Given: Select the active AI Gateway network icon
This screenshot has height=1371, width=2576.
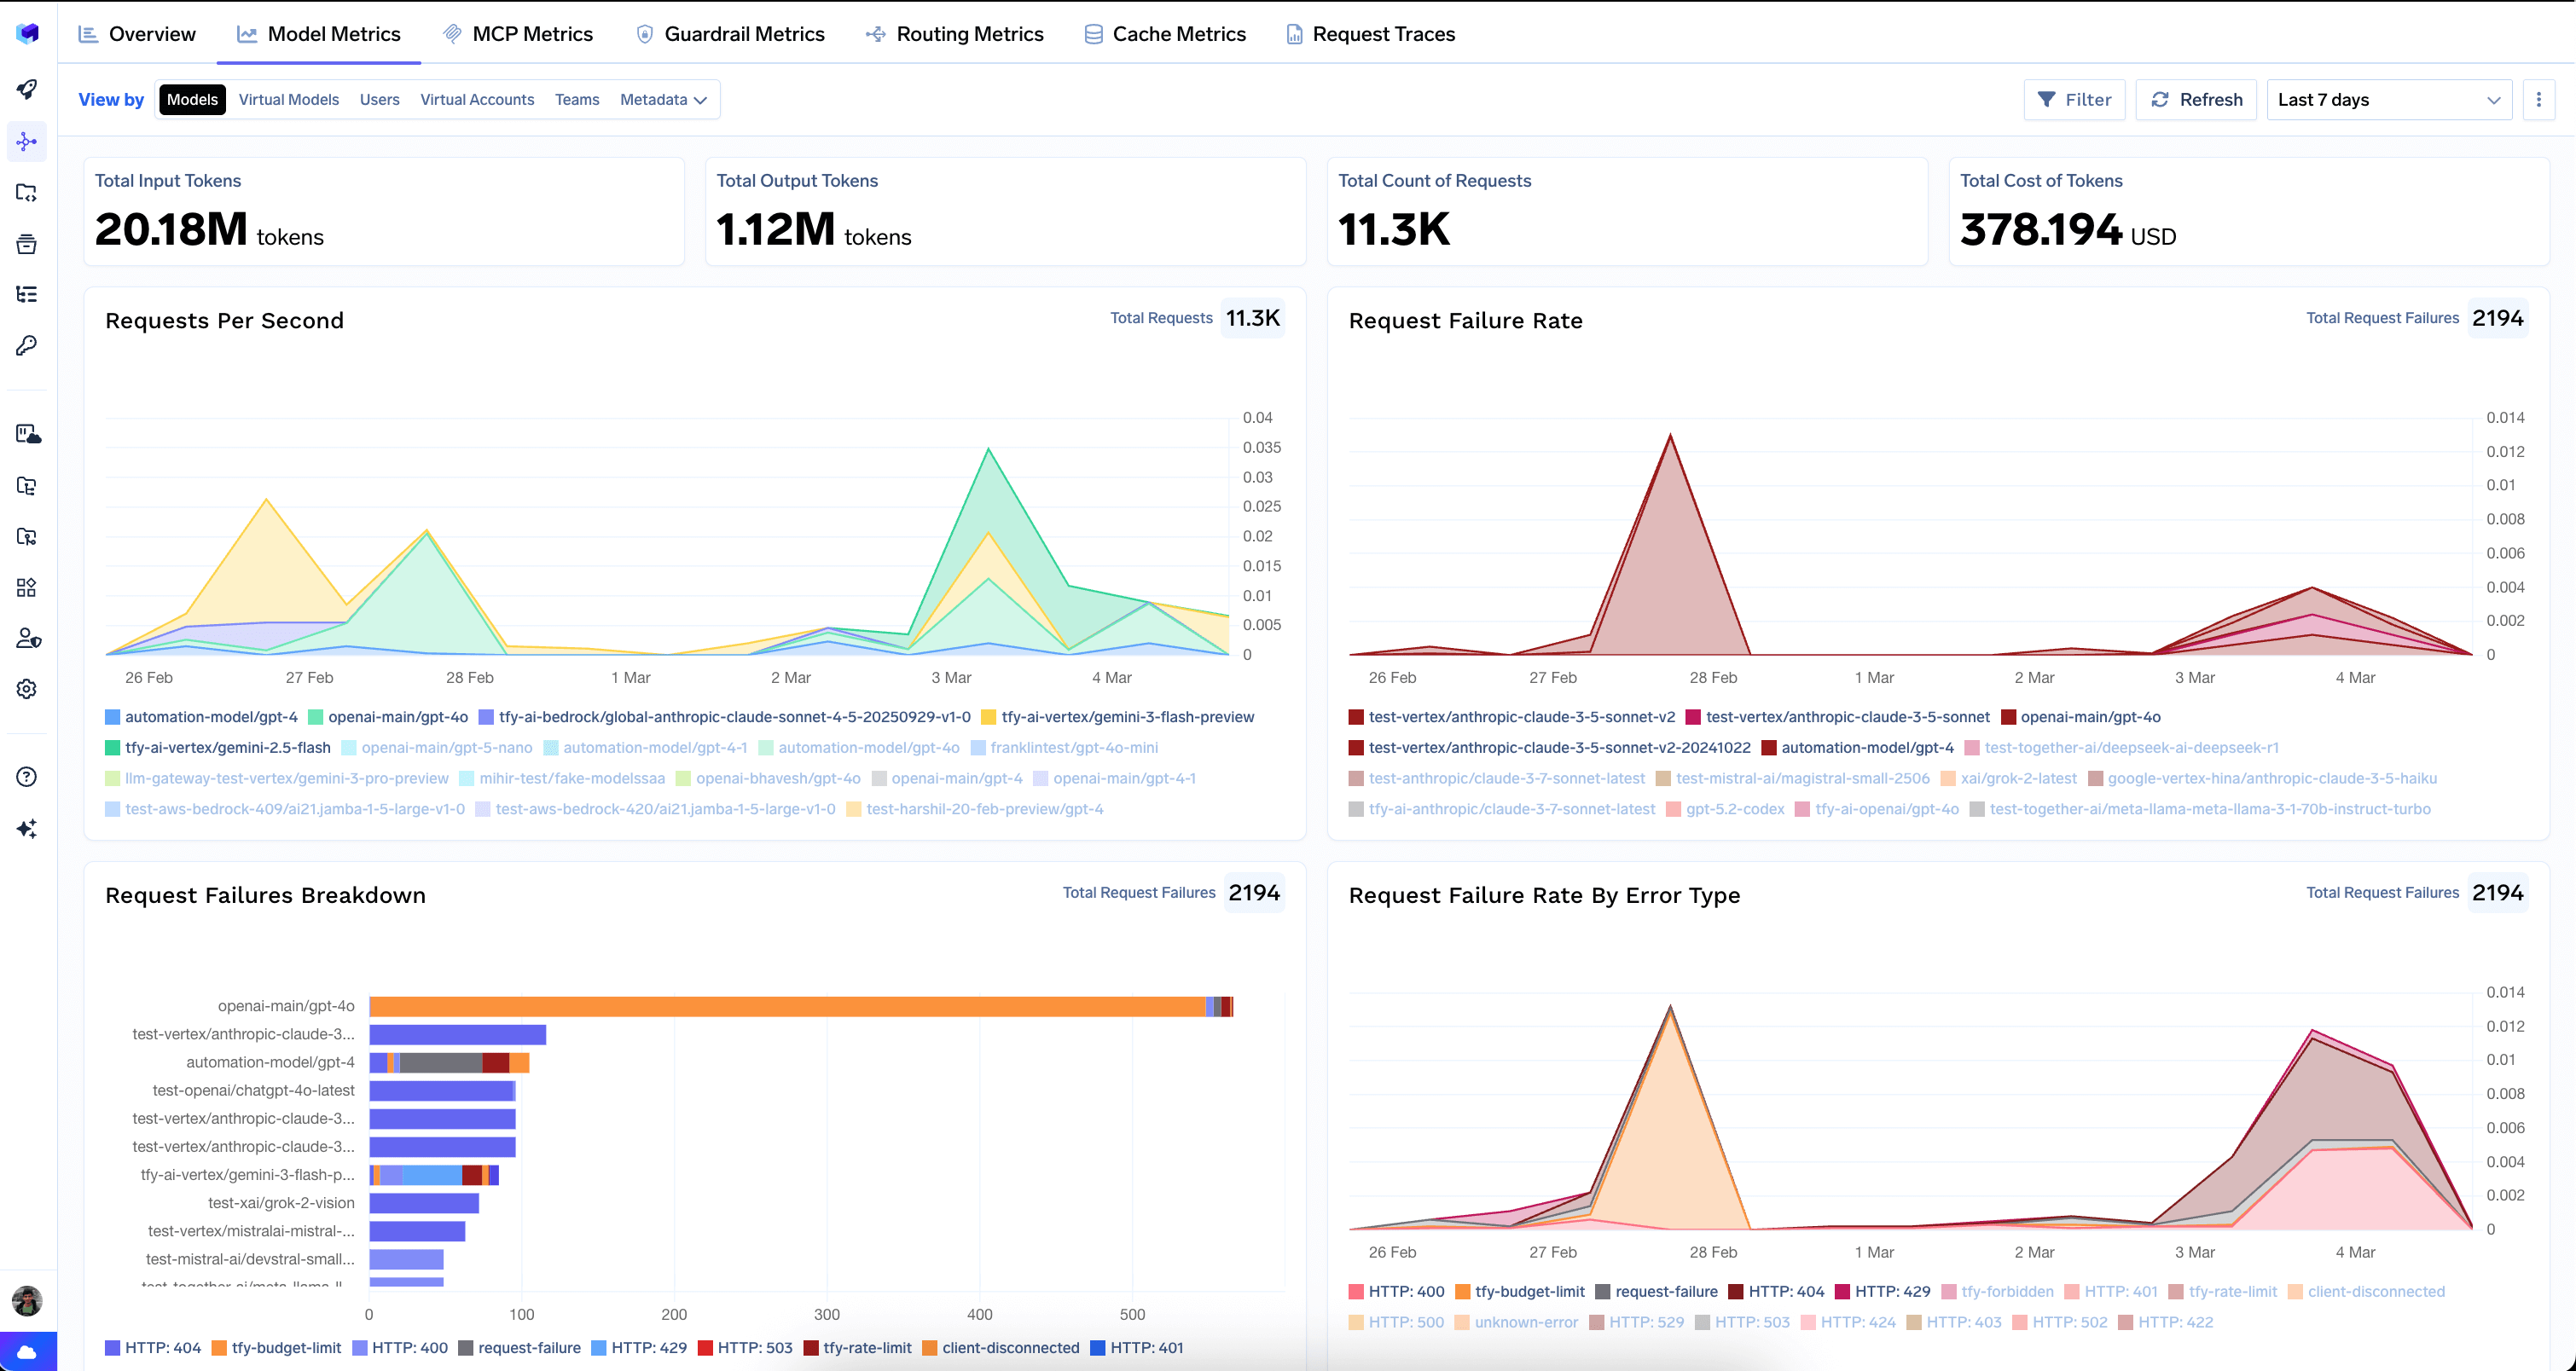Looking at the screenshot, I should (27, 141).
